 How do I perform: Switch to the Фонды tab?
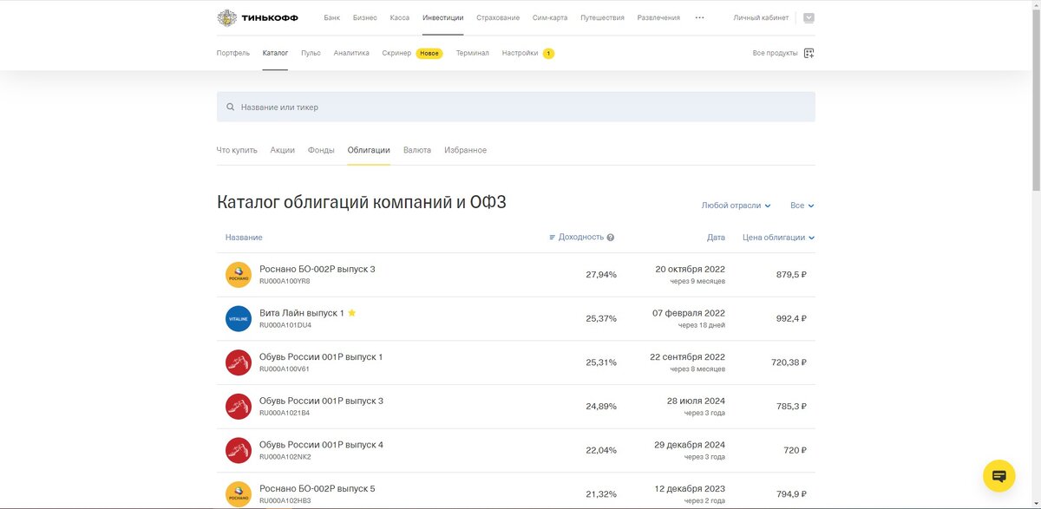coord(321,150)
